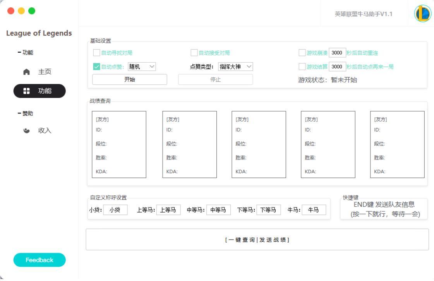Edit the 游戏结算 seconds field

pos(337,67)
